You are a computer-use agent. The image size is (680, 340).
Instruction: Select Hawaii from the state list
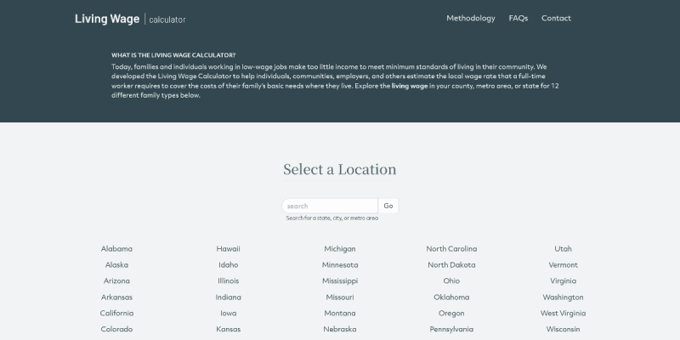228,249
